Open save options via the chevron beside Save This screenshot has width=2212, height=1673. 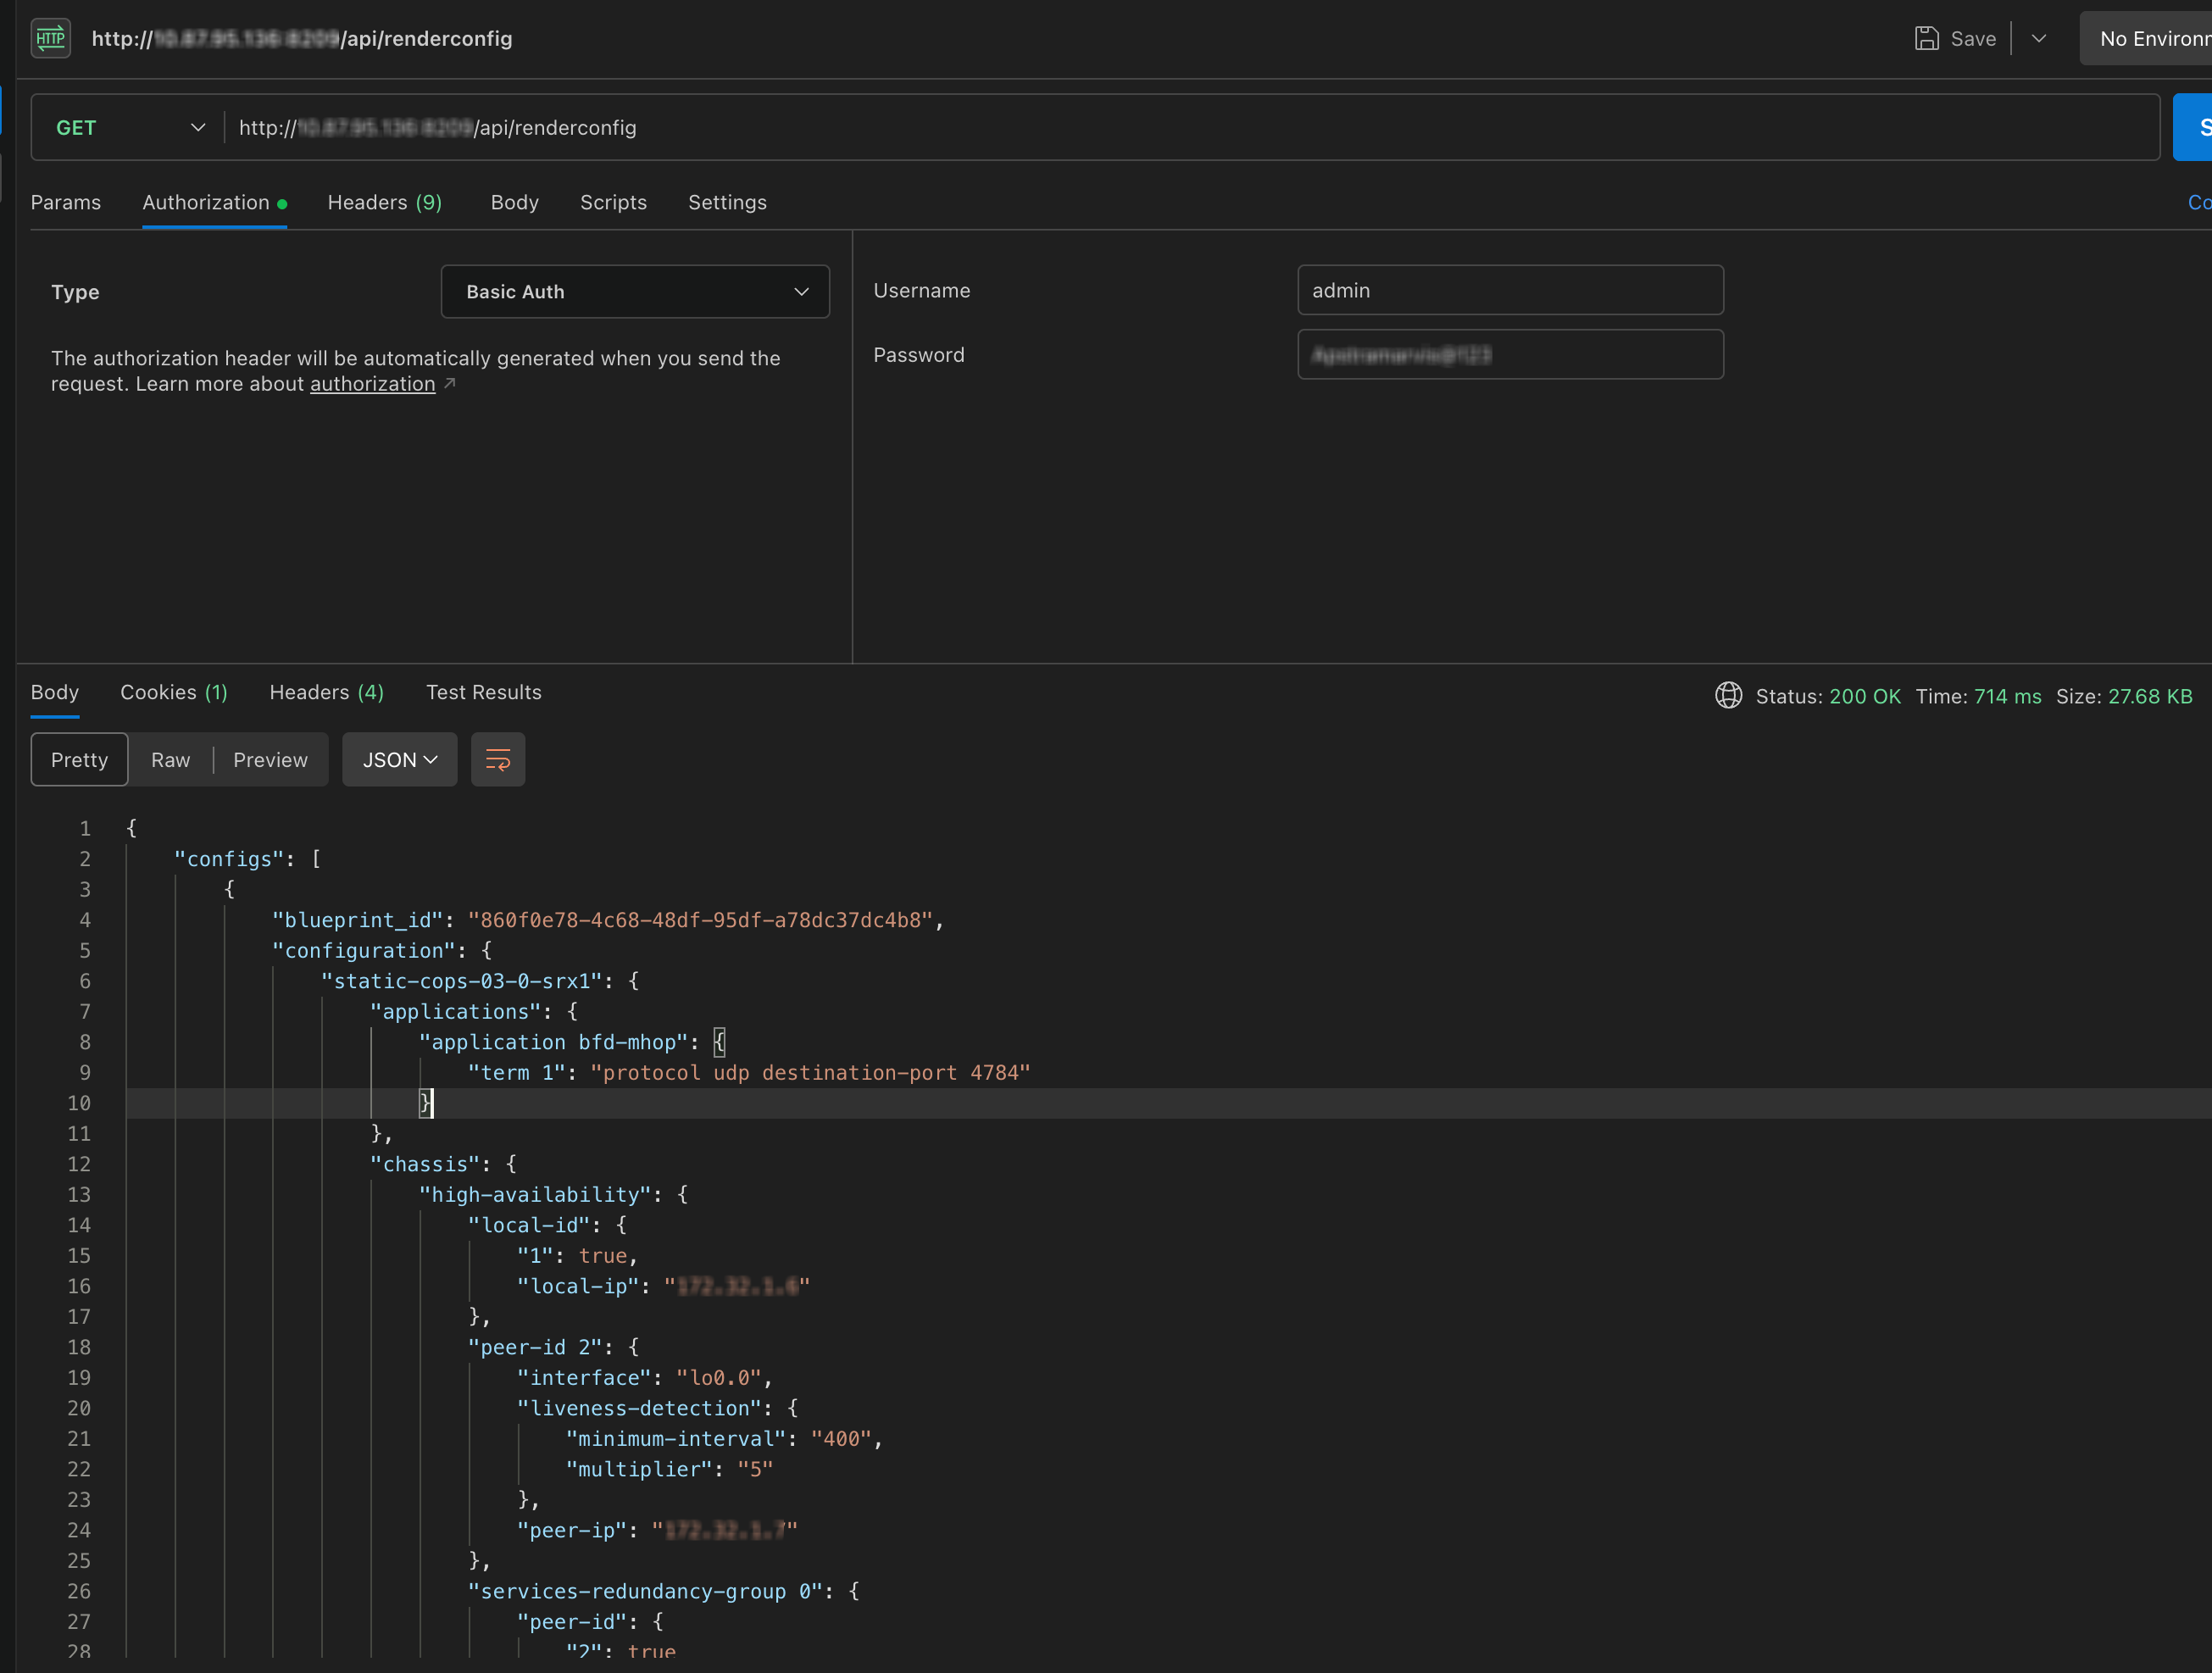(x=2040, y=38)
